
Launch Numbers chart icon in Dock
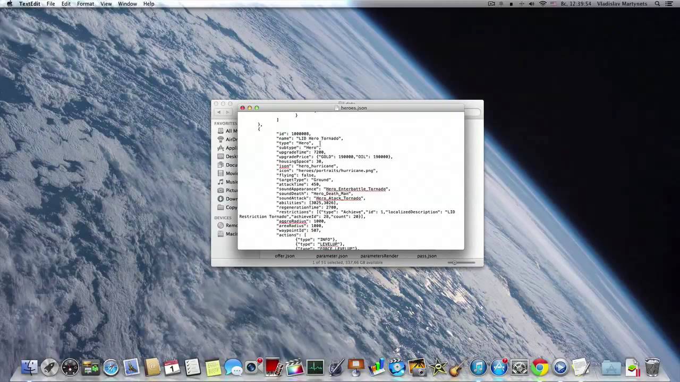click(x=377, y=367)
